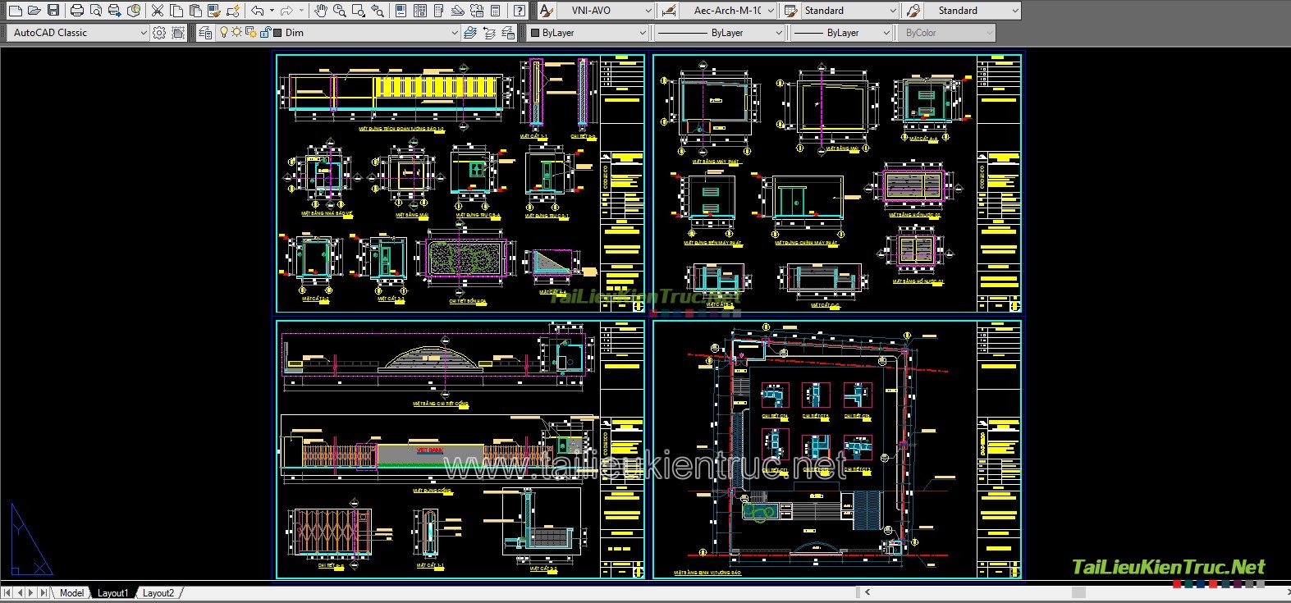
Task: Click the Publish icon
Action: 114,11
